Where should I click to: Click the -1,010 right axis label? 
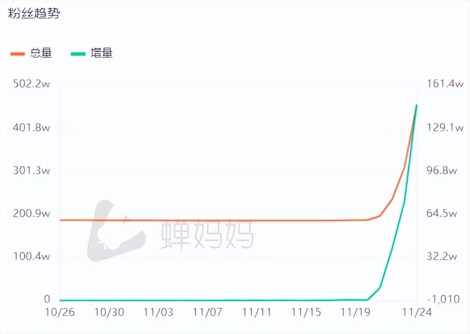(x=443, y=299)
